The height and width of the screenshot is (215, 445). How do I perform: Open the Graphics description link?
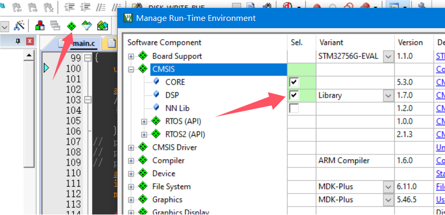[x=440, y=199]
